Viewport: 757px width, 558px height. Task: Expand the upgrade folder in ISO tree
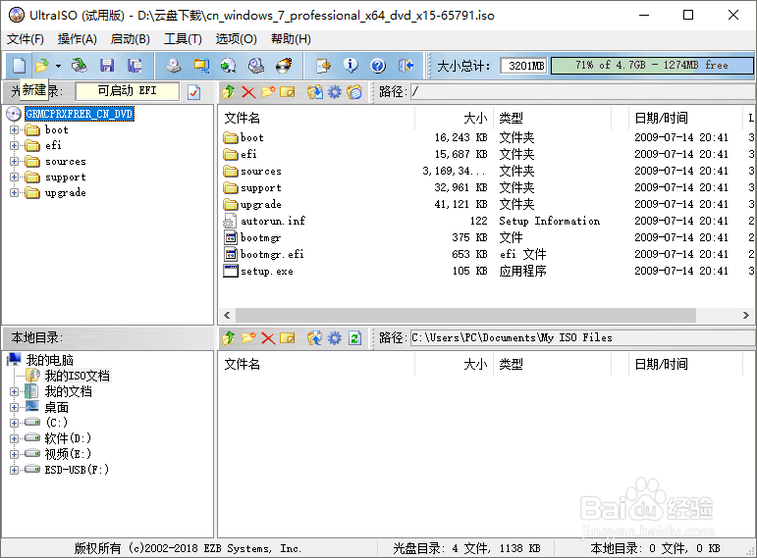[x=14, y=193]
